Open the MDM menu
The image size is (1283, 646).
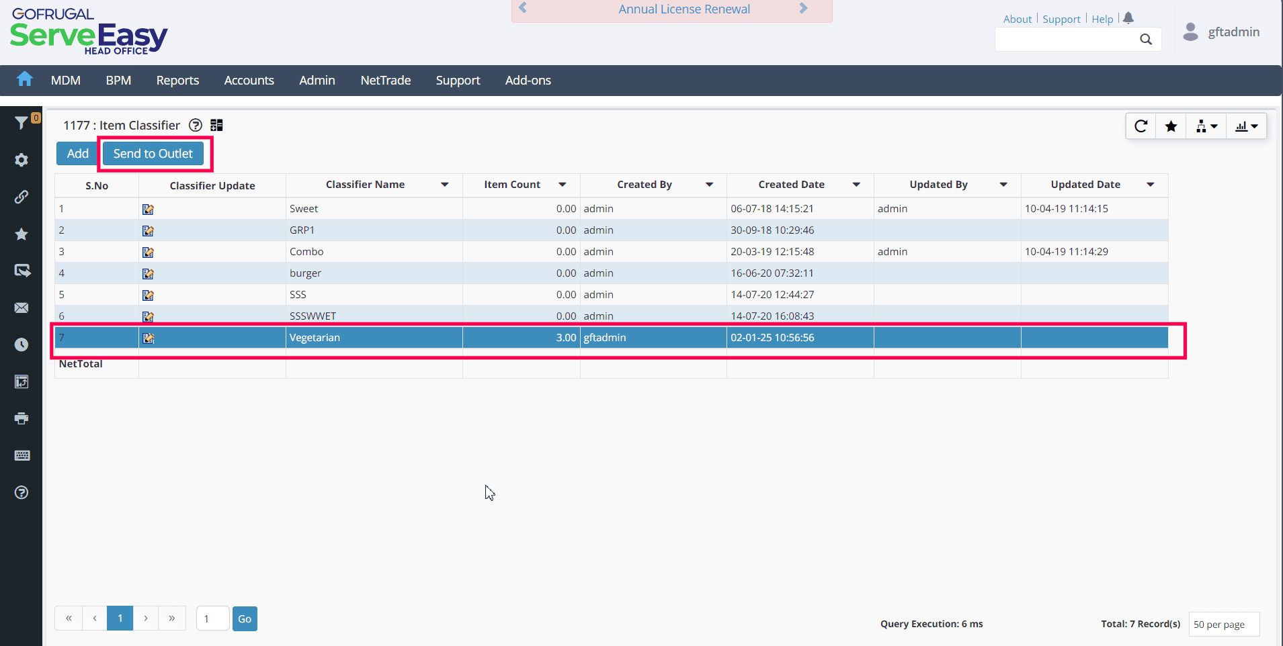coord(66,81)
